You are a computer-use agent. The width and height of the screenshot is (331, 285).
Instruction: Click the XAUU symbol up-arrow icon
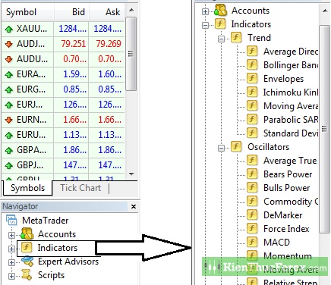pos(9,30)
